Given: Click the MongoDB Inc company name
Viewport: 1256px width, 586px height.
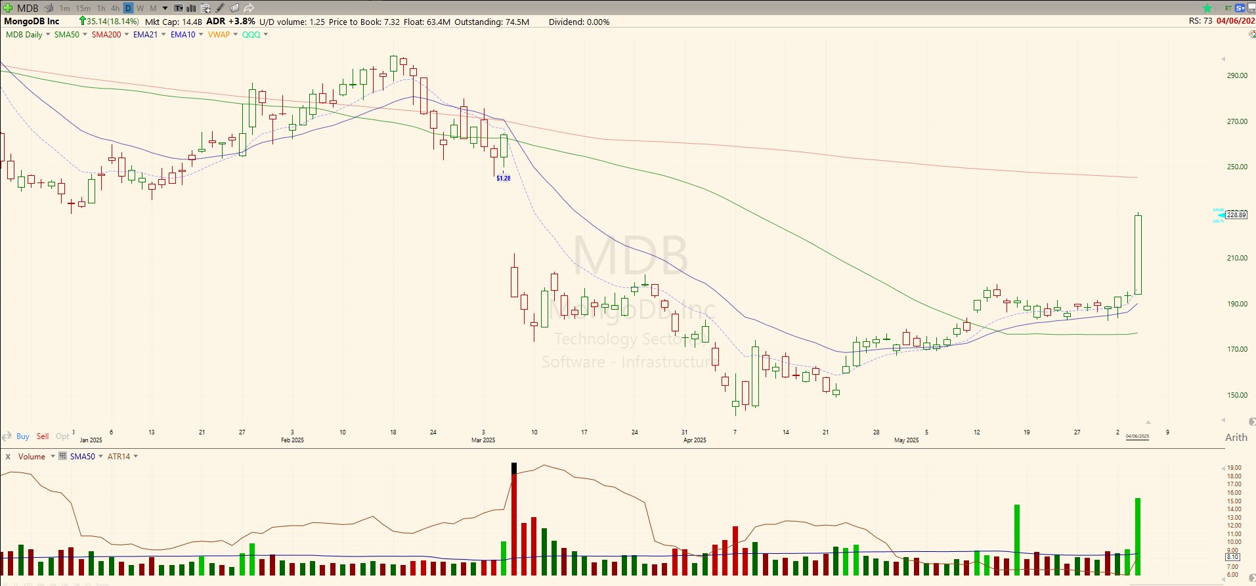Looking at the screenshot, I should click(x=32, y=22).
